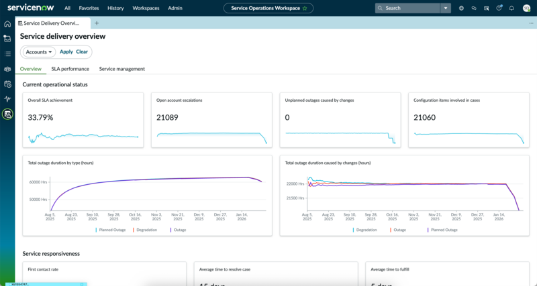Open the History menu
Image resolution: width=537 pixels, height=286 pixels.
click(115, 8)
